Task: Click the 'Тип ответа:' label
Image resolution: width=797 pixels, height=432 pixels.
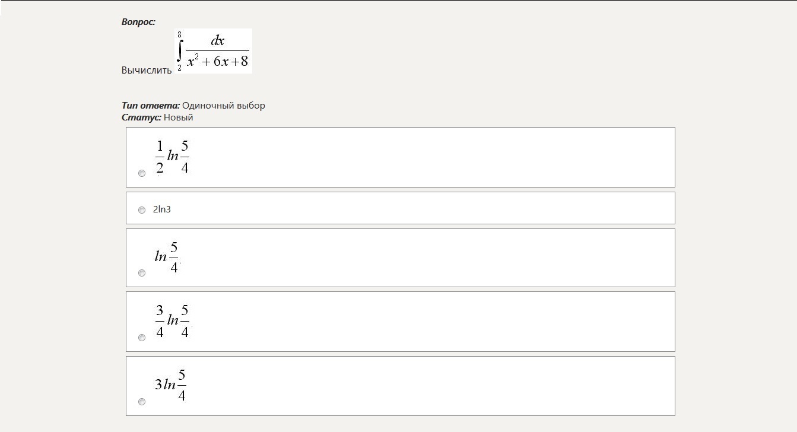Action: 151,106
